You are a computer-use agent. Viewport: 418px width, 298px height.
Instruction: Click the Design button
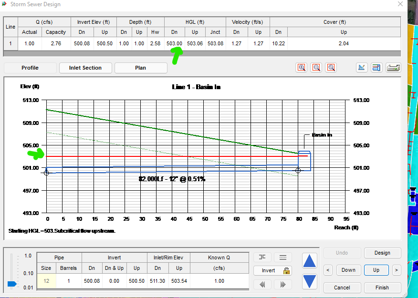(x=382, y=253)
